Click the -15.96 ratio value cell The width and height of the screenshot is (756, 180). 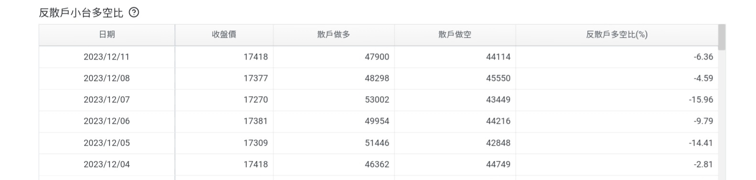pyautogui.click(x=617, y=100)
